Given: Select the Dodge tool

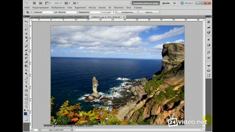Looking at the screenshot, I should tap(26, 74).
